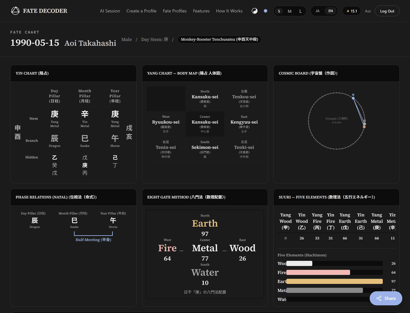This screenshot has height=313, width=410.
Task: Click the Yin Wood (乙) value 26
Action: pos(302,238)
